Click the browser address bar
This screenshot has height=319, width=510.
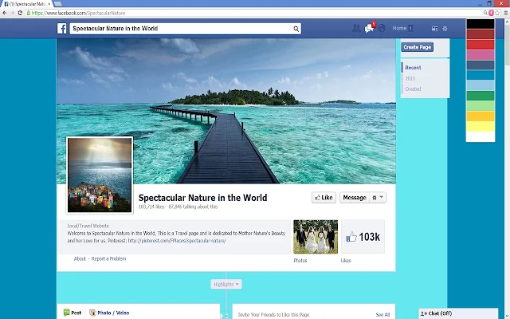point(253,13)
